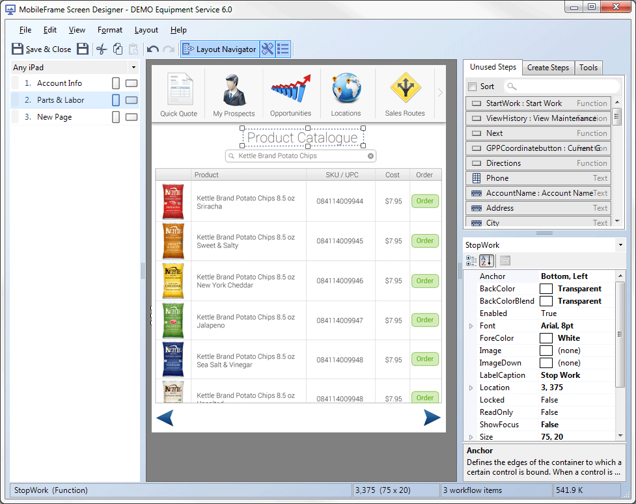
Task: Select the Quick Quote icon in the preview
Action: click(x=178, y=88)
